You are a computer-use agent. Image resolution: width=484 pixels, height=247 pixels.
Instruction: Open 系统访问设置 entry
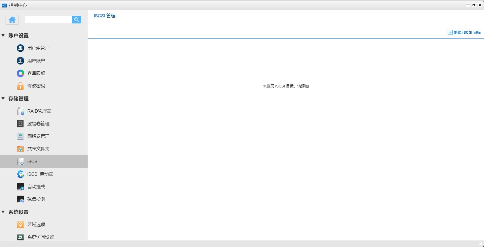(40, 237)
